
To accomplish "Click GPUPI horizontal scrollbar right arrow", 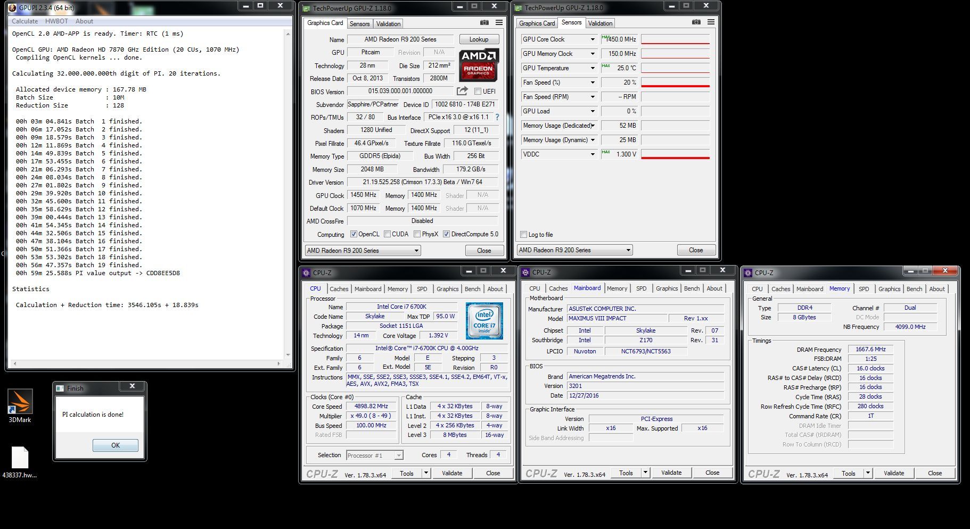I will [x=278, y=363].
